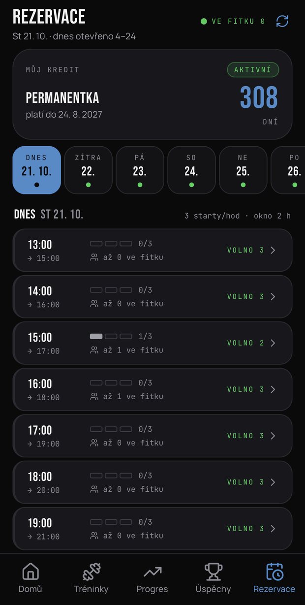Tap the Rezervace calendar icon

point(274,572)
